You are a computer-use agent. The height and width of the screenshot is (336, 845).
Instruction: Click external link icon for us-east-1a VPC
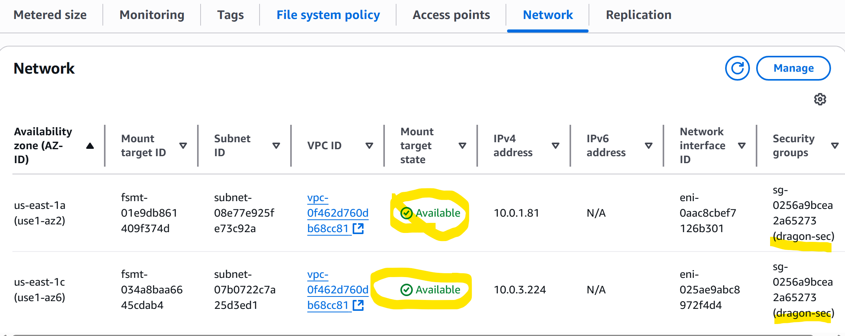(x=358, y=229)
